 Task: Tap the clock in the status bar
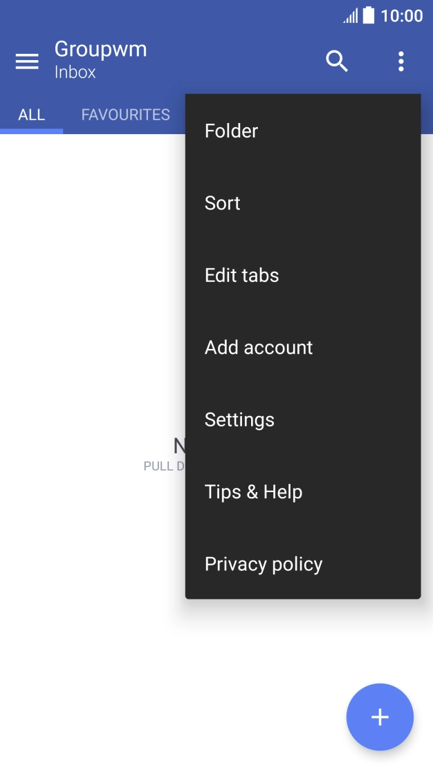pos(403,17)
